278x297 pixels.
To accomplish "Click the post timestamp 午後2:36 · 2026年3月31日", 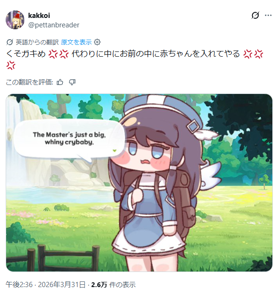I will pos(45,285).
